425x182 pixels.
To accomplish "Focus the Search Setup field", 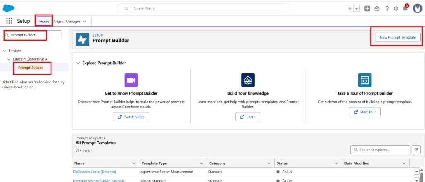I will coord(202,9).
